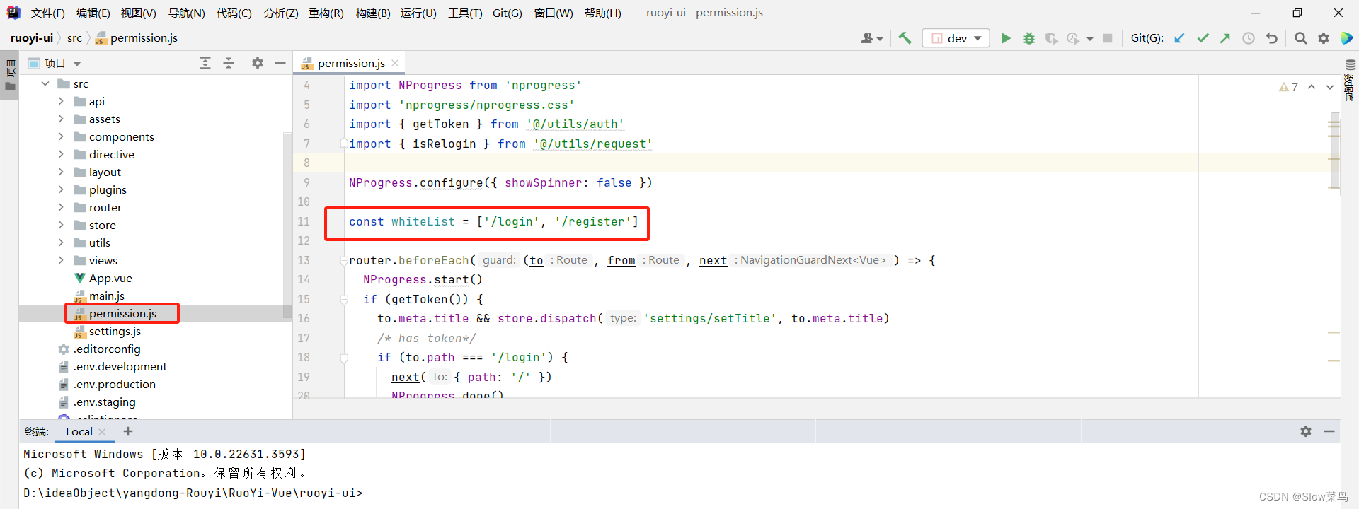This screenshot has height=509, width=1359.
Task: Select settings.js in project tree
Action: tap(115, 331)
